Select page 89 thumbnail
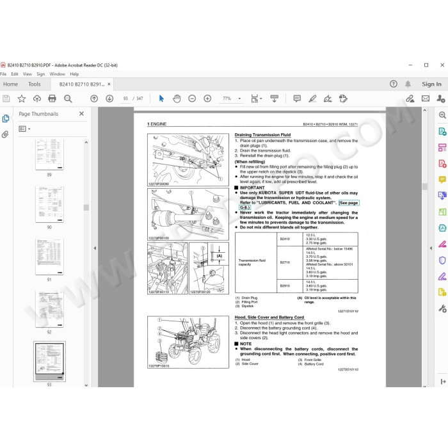The height and width of the screenshot is (448, 448). [x=49, y=154]
